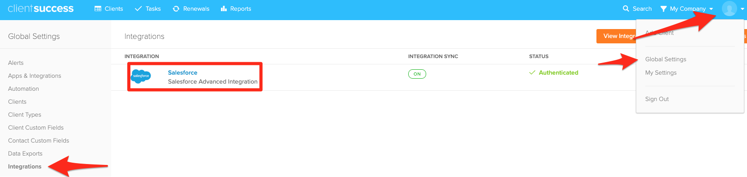
Task: Click the ClientSuccess logo
Action: pyautogui.click(x=41, y=8)
